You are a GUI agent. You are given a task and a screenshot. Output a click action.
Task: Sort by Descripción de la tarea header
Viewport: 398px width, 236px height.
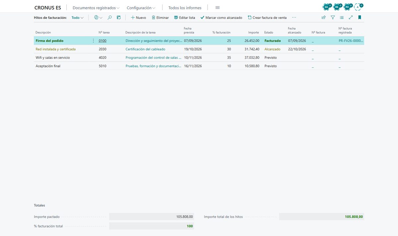(140, 32)
